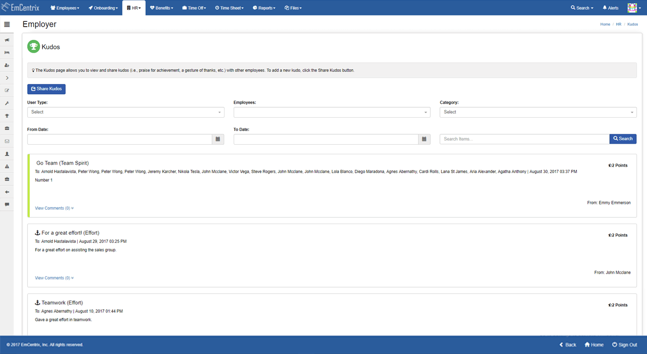Open the Time Off menu
647x354 pixels.
click(194, 8)
